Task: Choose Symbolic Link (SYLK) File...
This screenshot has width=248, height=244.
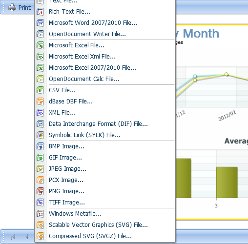Action: click(x=105, y=135)
